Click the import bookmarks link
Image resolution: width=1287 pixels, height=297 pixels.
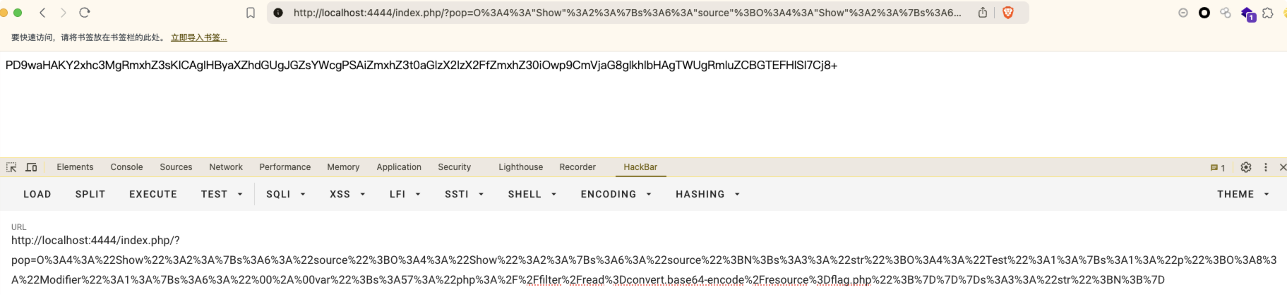(x=199, y=38)
